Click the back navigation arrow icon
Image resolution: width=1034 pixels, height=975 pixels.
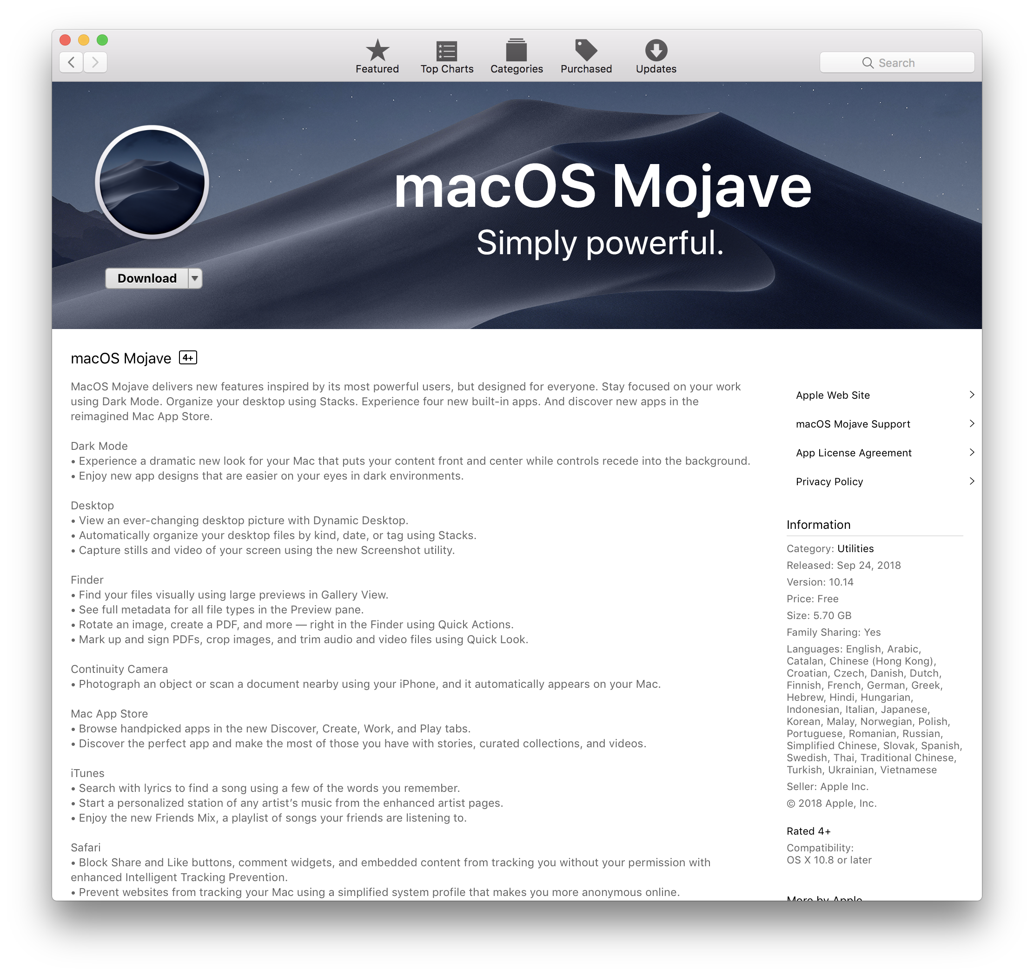pyautogui.click(x=72, y=61)
